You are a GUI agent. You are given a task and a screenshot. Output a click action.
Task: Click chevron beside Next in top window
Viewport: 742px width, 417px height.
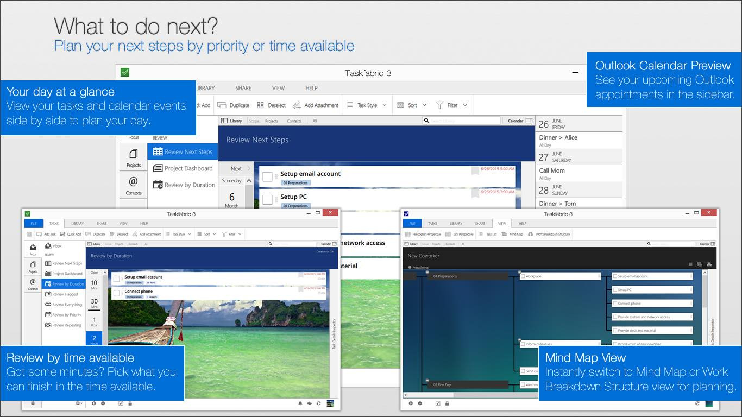[x=249, y=168]
